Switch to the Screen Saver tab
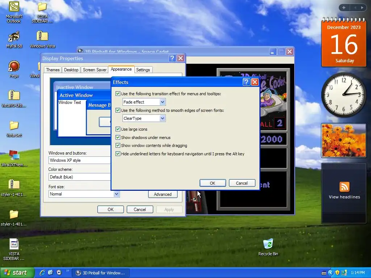 (95, 70)
